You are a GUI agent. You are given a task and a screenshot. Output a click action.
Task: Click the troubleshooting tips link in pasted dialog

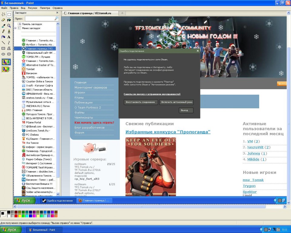point(152,94)
